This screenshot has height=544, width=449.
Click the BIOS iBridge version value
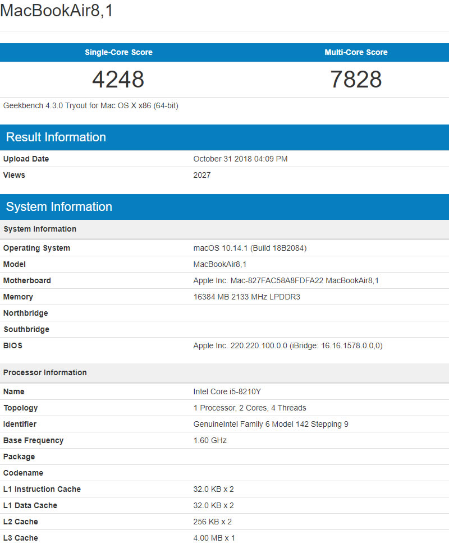coord(287,345)
